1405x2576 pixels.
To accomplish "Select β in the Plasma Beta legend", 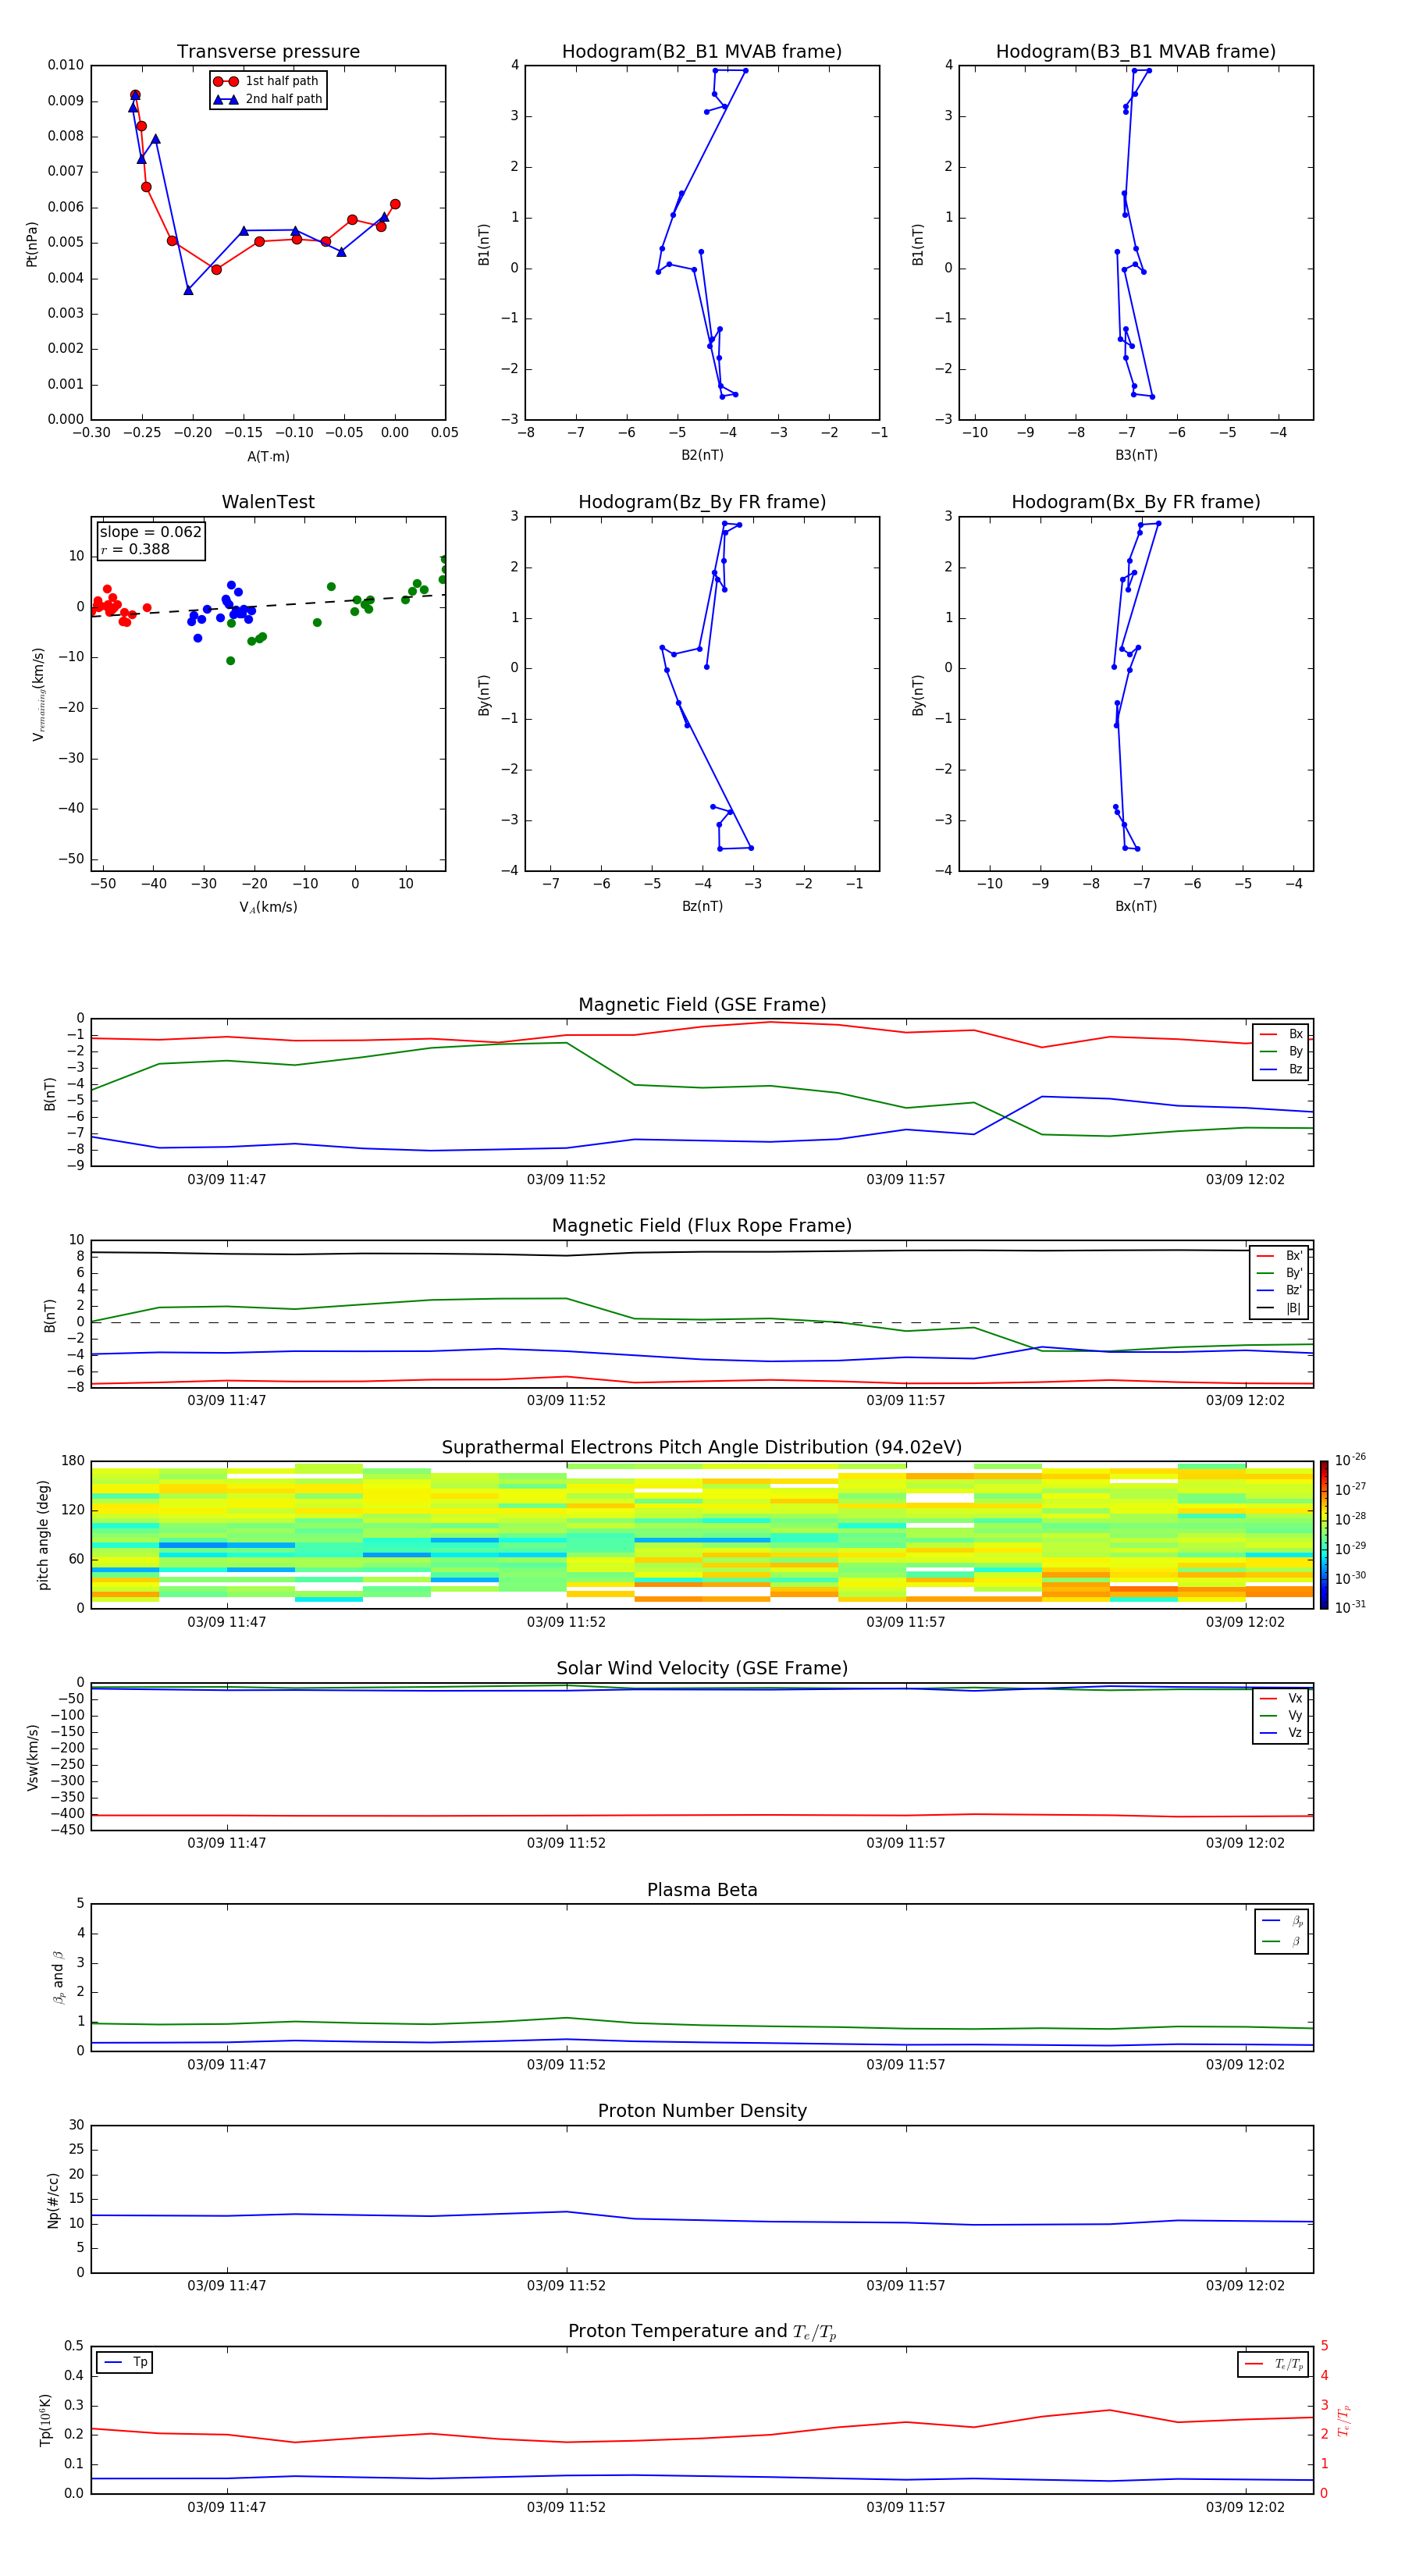I will 1283,1941.
